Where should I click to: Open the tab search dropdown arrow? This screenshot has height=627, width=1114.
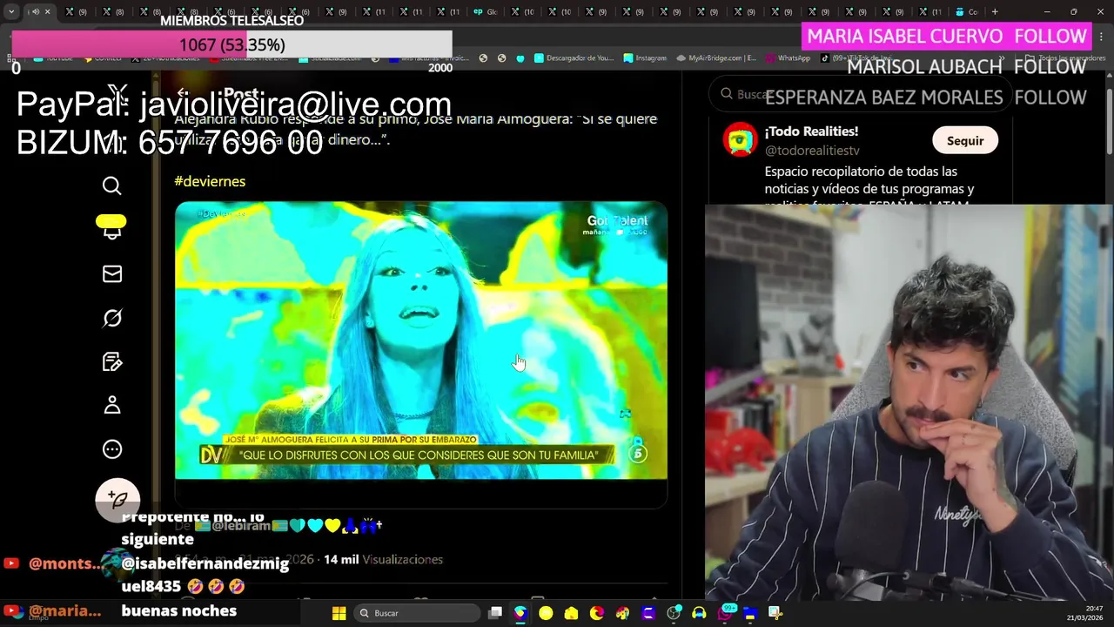pyautogui.click(x=10, y=11)
